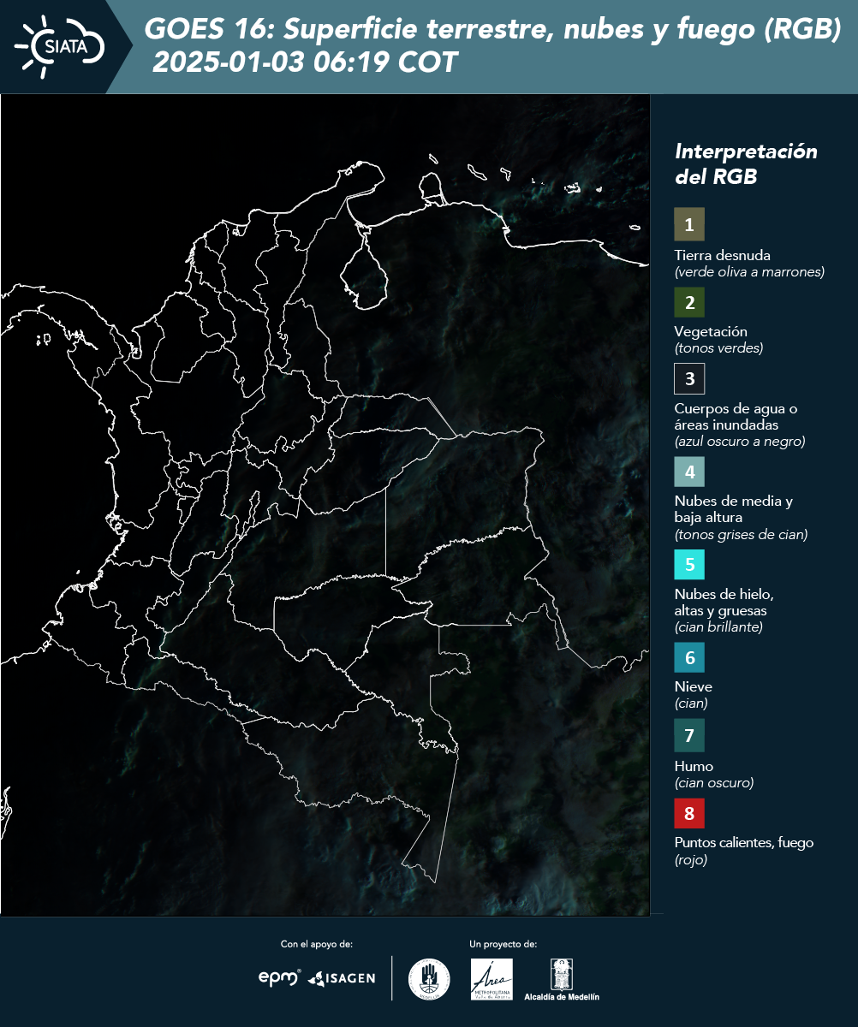This screenshot has width=858, height=1027.
Task: Click the EPM sponsor logo
Action: pos(280,977)
